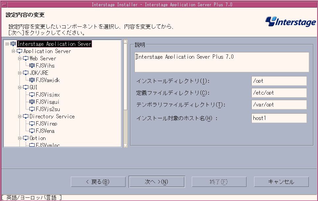Click the Application Server node icon
Viewport: 318px width, 201px height.
click(x=19, y=51)
